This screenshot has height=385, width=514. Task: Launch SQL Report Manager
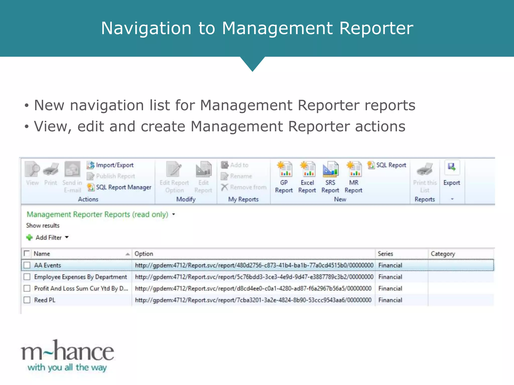[x=119, y=187]
